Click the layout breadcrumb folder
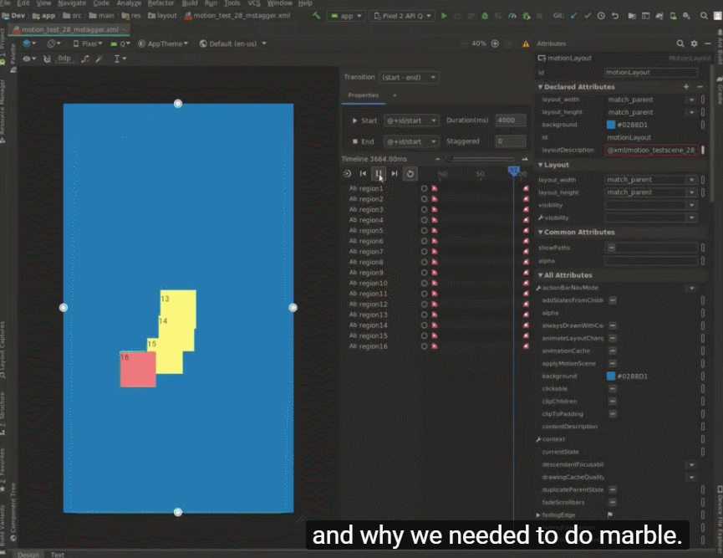 (x=162, y=16)
